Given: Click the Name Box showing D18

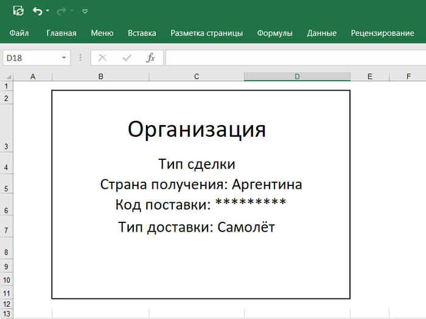Looking at the screenshot, I should coord(30,58).
